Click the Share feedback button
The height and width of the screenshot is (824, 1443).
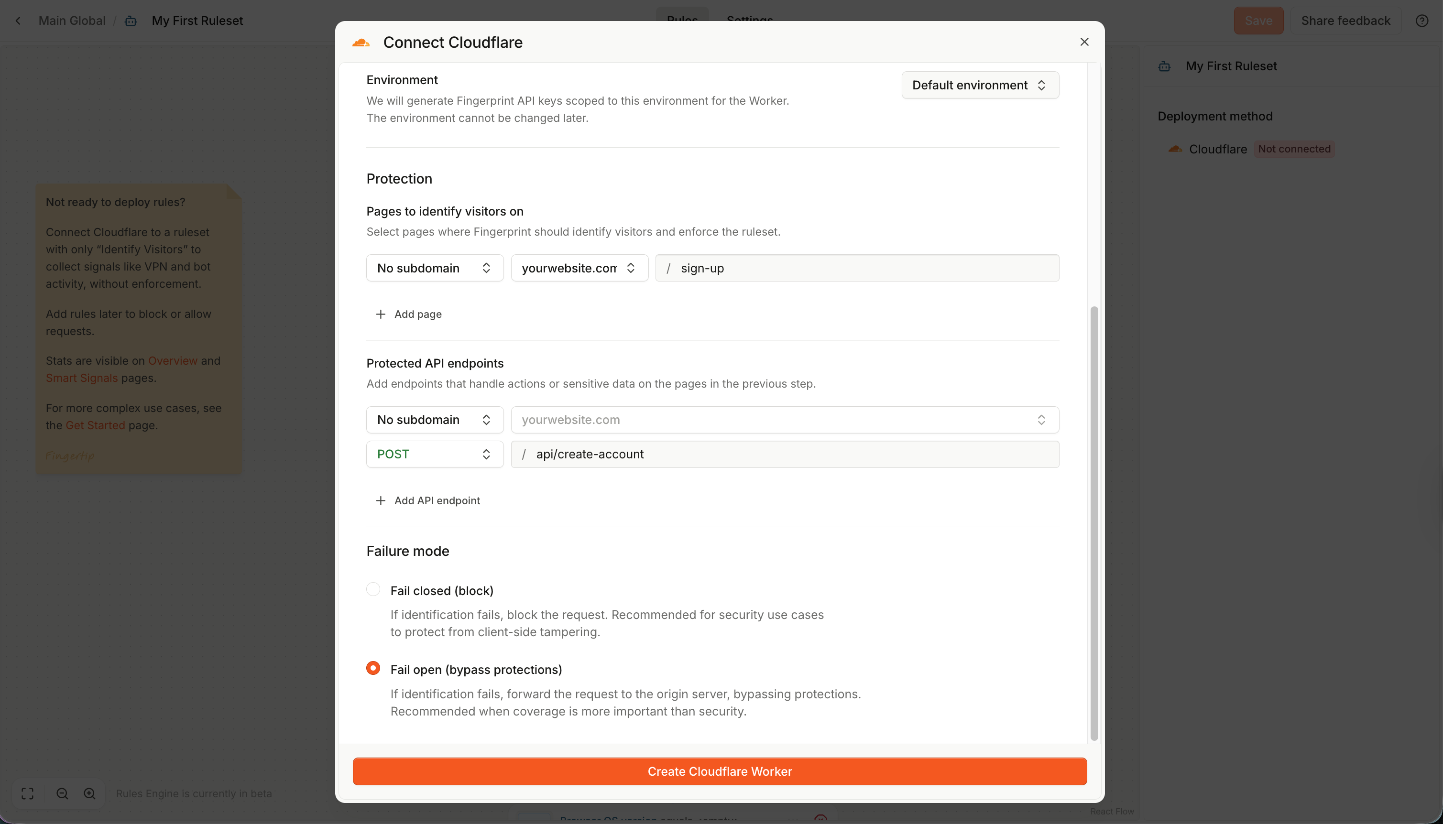(x=1345, y=21)
